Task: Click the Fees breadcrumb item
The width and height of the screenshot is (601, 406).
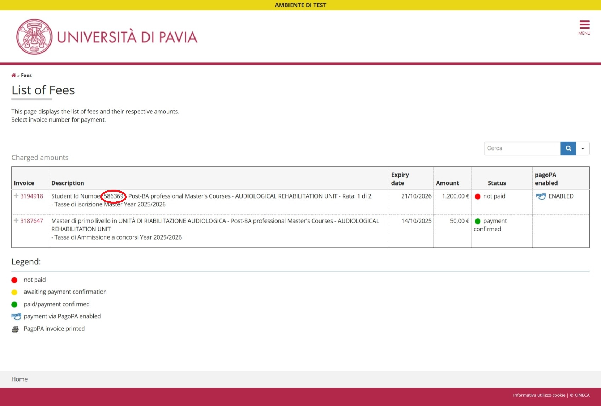Action: pos(26,75)
